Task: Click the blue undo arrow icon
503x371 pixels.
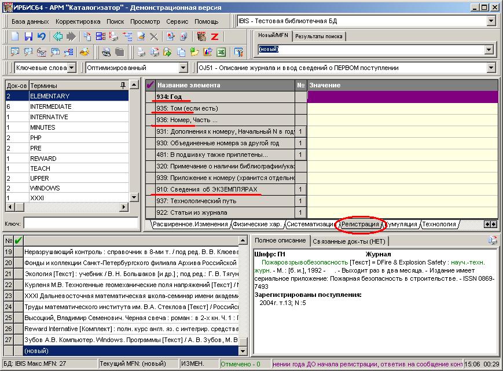Action: [x=41, y=36]
